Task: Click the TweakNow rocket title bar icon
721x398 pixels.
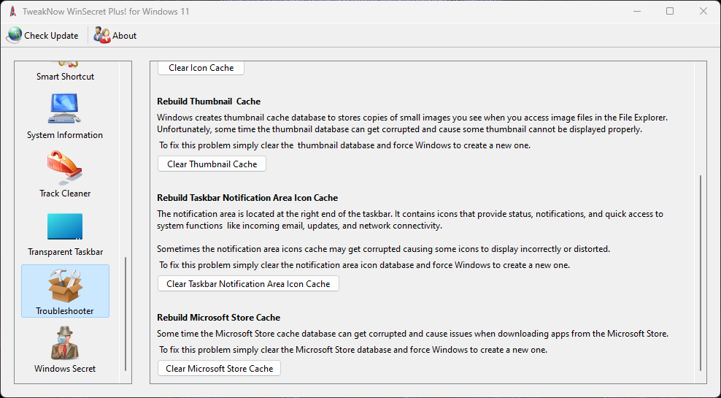Action: [13, 12]
